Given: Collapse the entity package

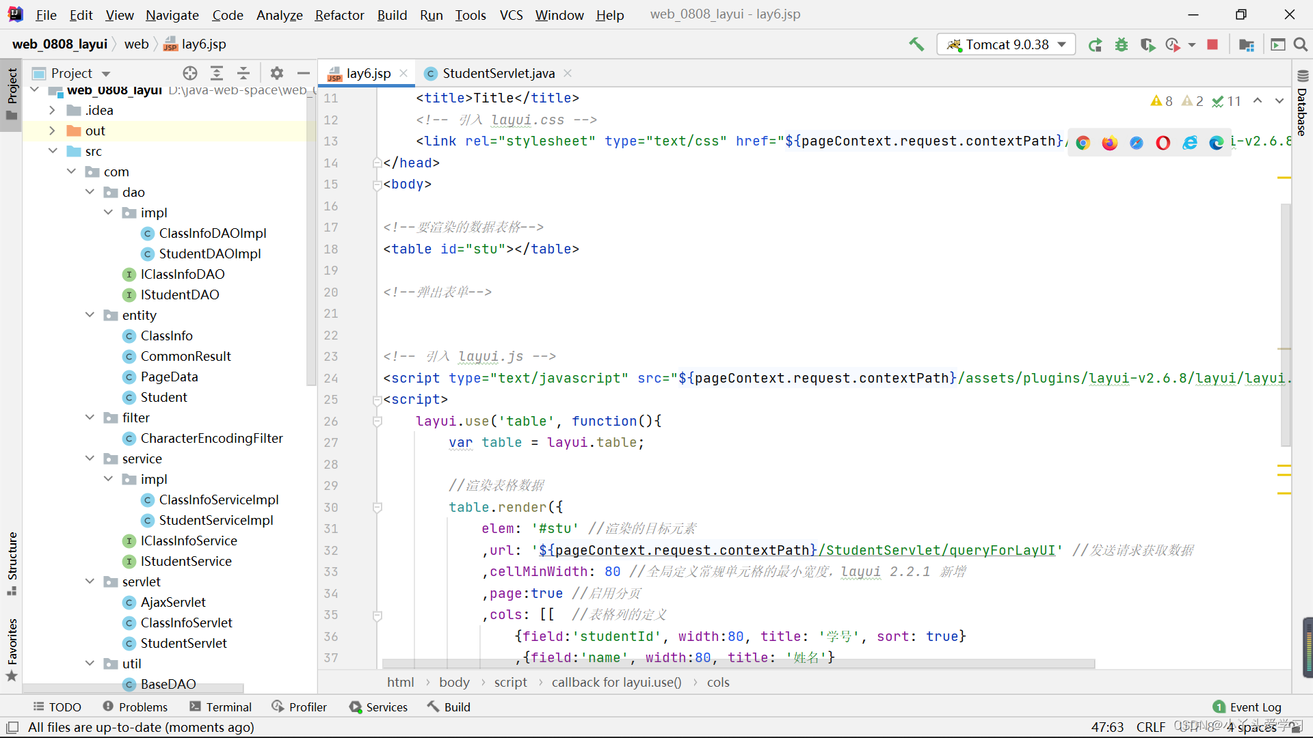Looking at the screenshot, I should pyautogui.click(x=90, y=315).
